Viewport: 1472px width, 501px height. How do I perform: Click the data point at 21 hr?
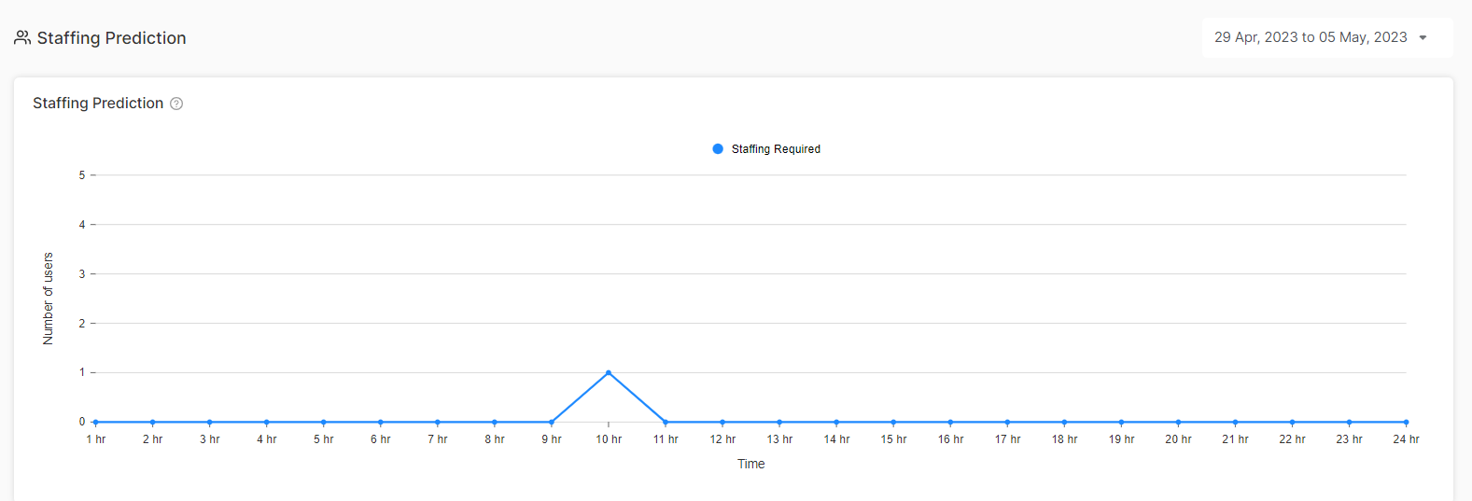(1235, 423)
